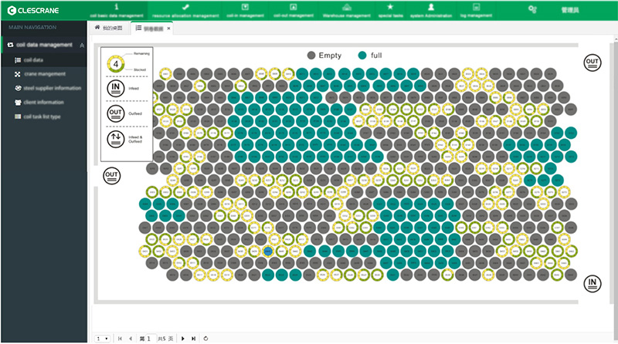618x344 pixels.
Task: Click the IN infeed port at bottom right
Action: (x=593, y=283)
